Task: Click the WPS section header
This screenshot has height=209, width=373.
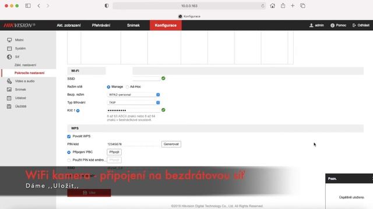Action: (x=215, y=128)
